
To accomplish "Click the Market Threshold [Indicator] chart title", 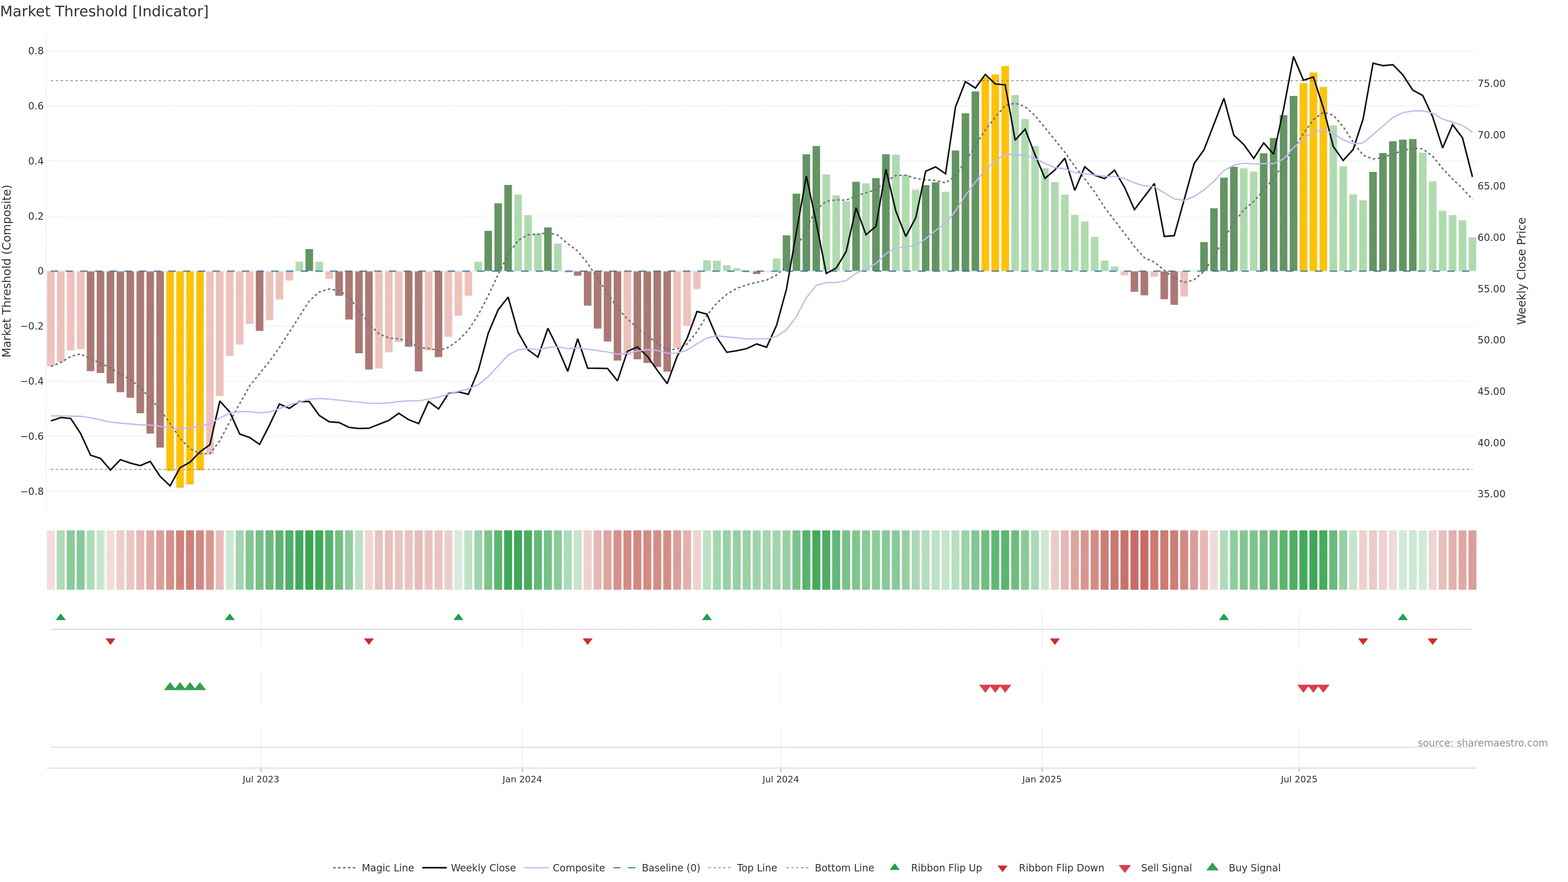I will 104,11.
